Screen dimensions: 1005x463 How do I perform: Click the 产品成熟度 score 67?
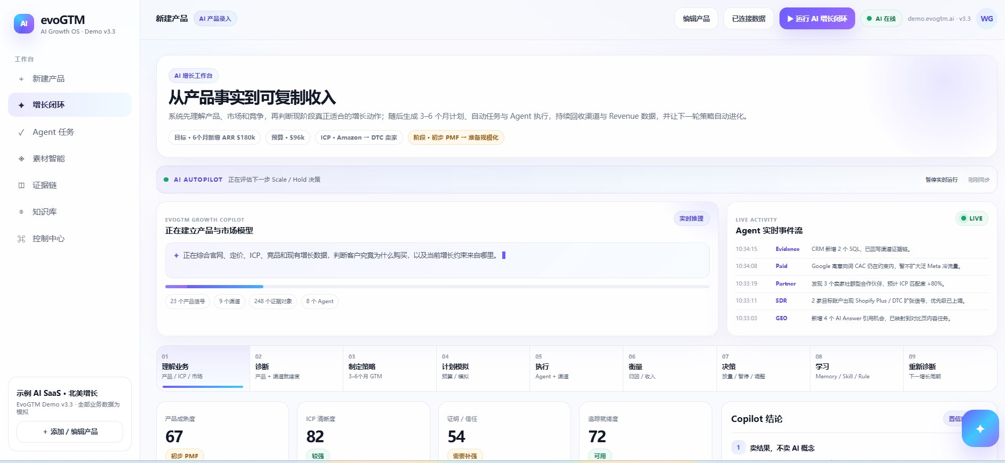[x=174, y=437]
